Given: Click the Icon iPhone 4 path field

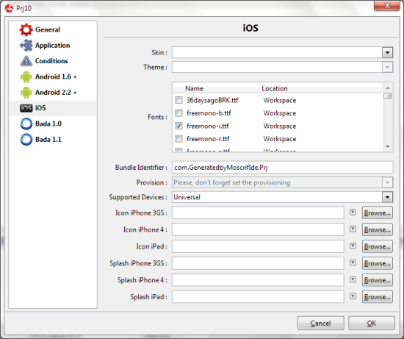Looking at the screenshot, I should pos(258,229).
